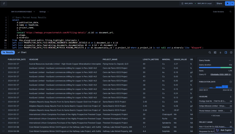Screen dimensions: 235x134
Task: Select Santa Beatriz IOCG Project cell in row 10
Action: 121,102
